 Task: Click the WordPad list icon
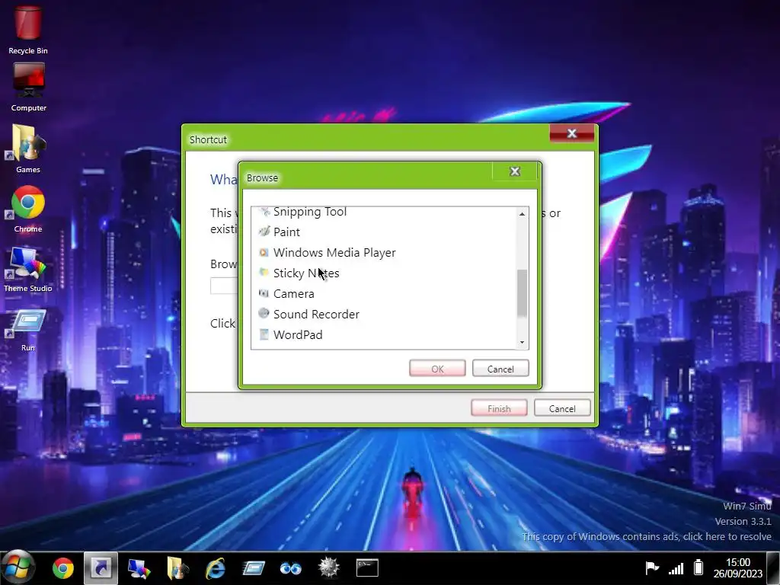[x=264, y=334]
